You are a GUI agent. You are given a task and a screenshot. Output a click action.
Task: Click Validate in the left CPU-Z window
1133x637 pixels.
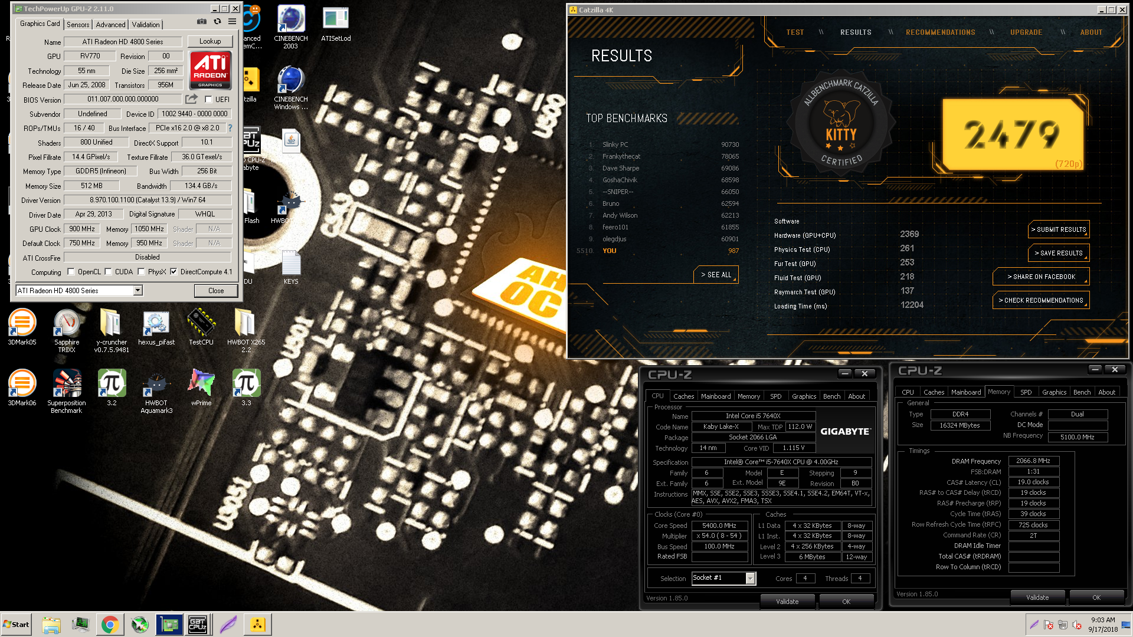787,602
